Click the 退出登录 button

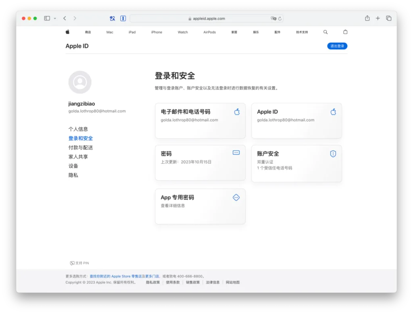coord(337,46)
